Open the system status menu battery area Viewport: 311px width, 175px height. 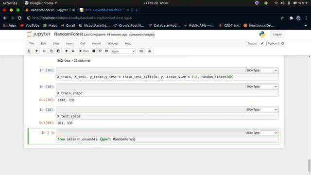[300, 3]
